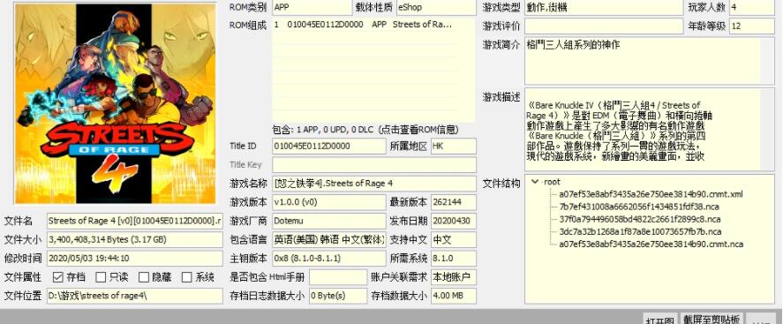Viewport: 783px width, 324px height.
Task: Click the ROM类别 field showing APP
Action: (x=312, y=7)
